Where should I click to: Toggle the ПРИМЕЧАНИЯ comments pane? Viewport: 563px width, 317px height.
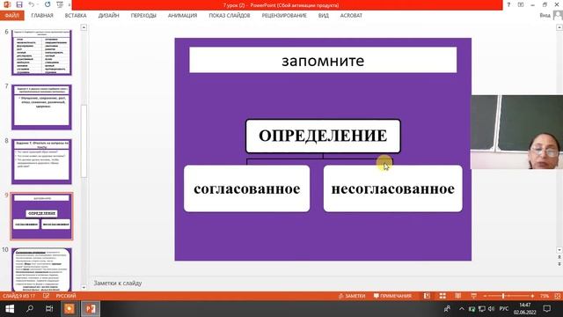tap(392, 296)
